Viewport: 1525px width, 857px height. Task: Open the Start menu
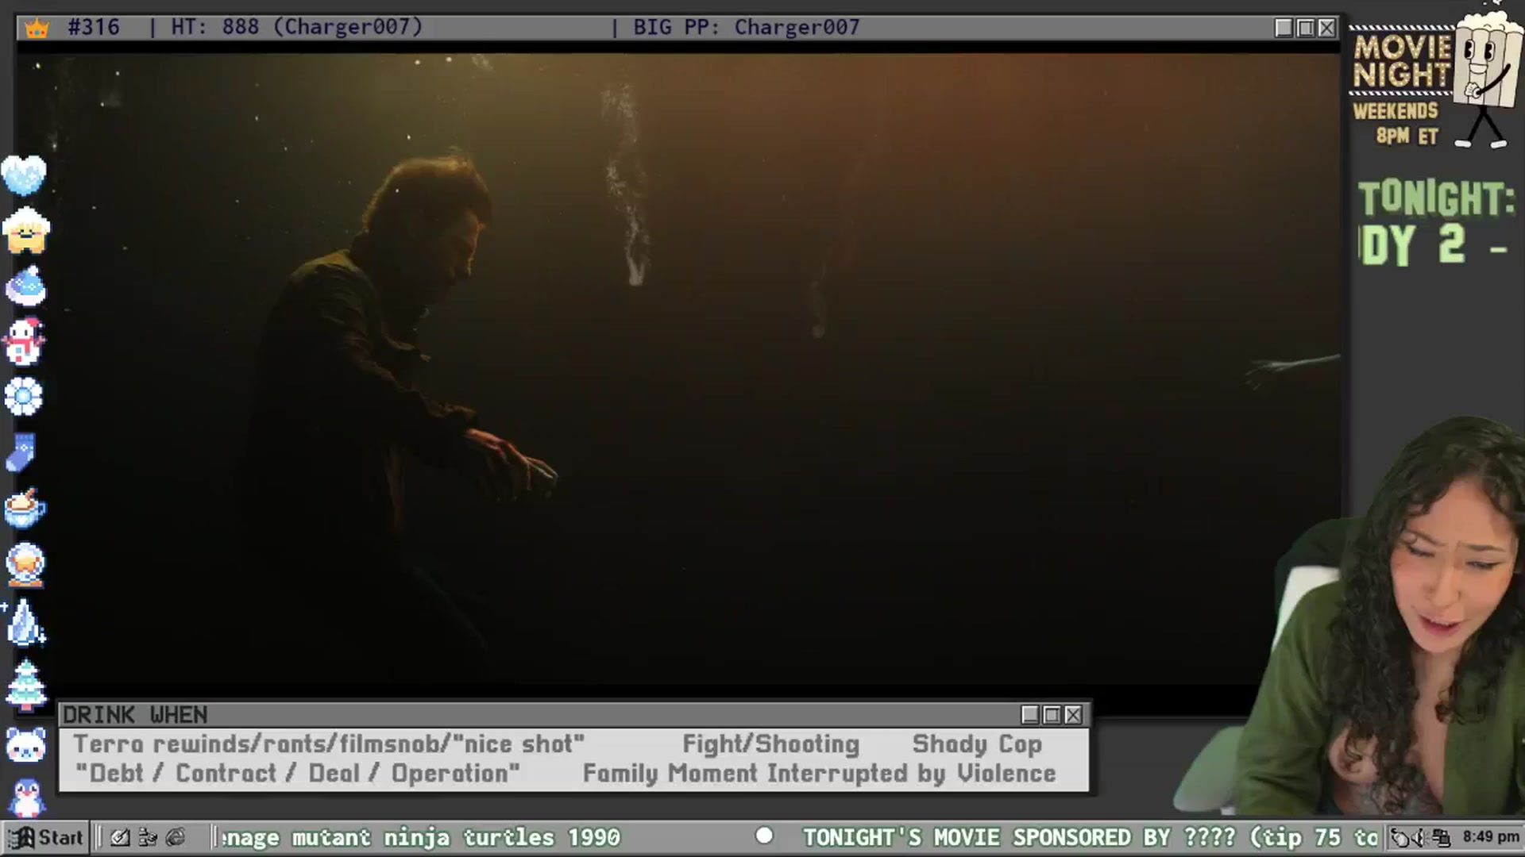tap(46, 837)
